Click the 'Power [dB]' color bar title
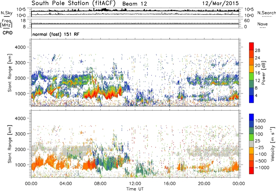The height and width of the screenshot is (191, 276). (x=264, y=73)
